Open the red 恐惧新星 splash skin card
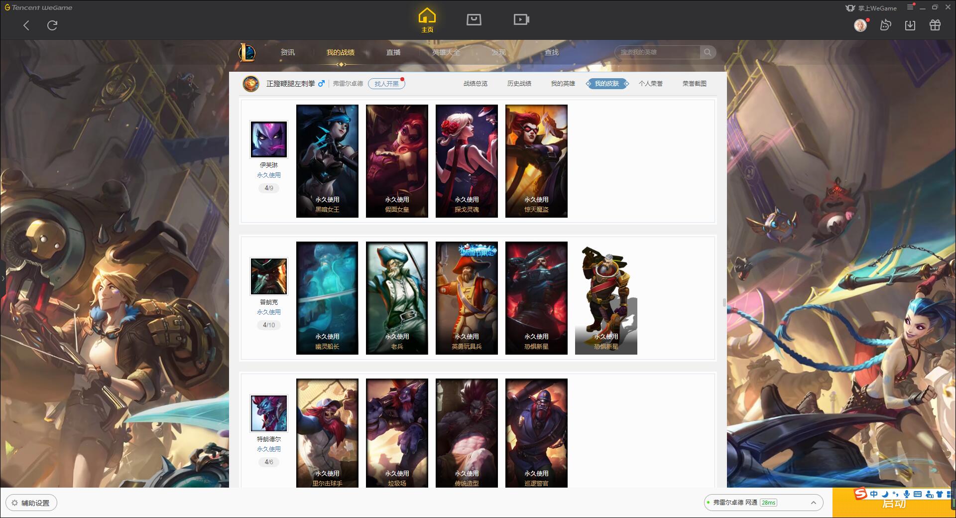 pos(536,298)
